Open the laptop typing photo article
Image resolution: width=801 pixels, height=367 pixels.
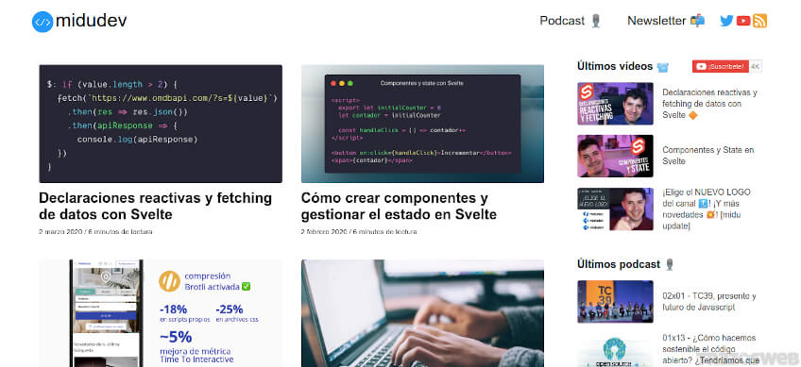pos(422,313)
